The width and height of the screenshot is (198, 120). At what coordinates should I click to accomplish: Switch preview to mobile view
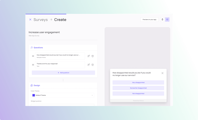pyautogui.click(x=162, y=20)
